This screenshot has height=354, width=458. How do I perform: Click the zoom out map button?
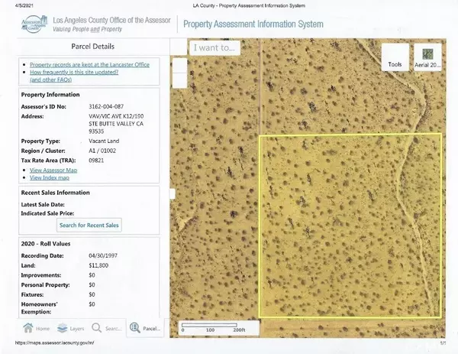coord(178,80)
